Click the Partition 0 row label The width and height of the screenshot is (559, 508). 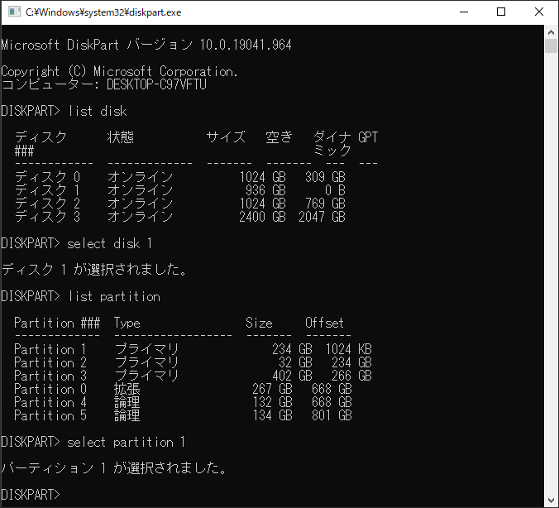[50, 389]
